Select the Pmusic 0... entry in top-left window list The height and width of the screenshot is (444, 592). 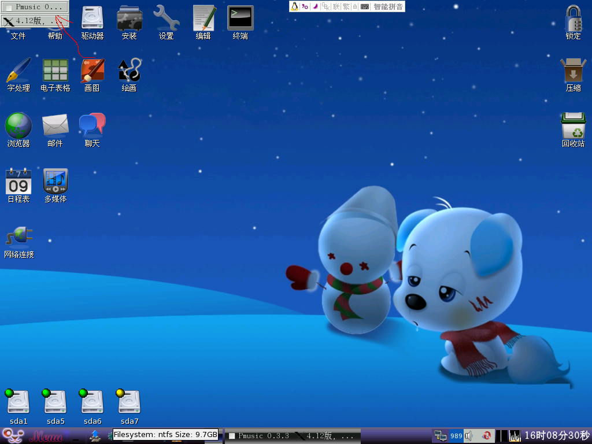point(34,7)
